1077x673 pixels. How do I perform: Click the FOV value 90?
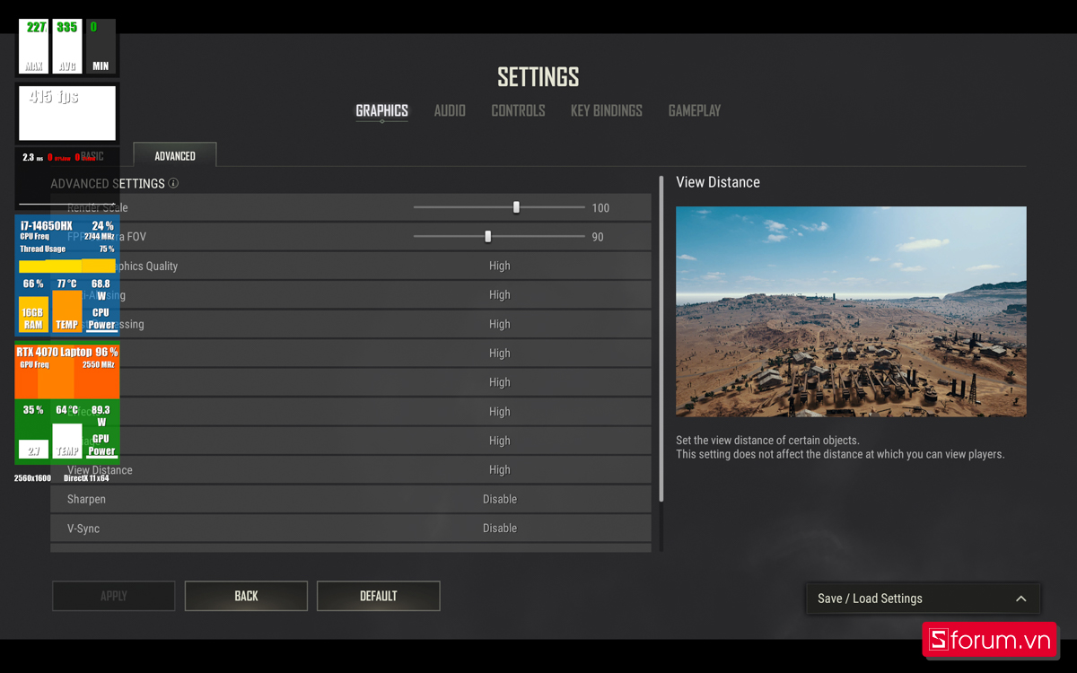tap(598, 237)
